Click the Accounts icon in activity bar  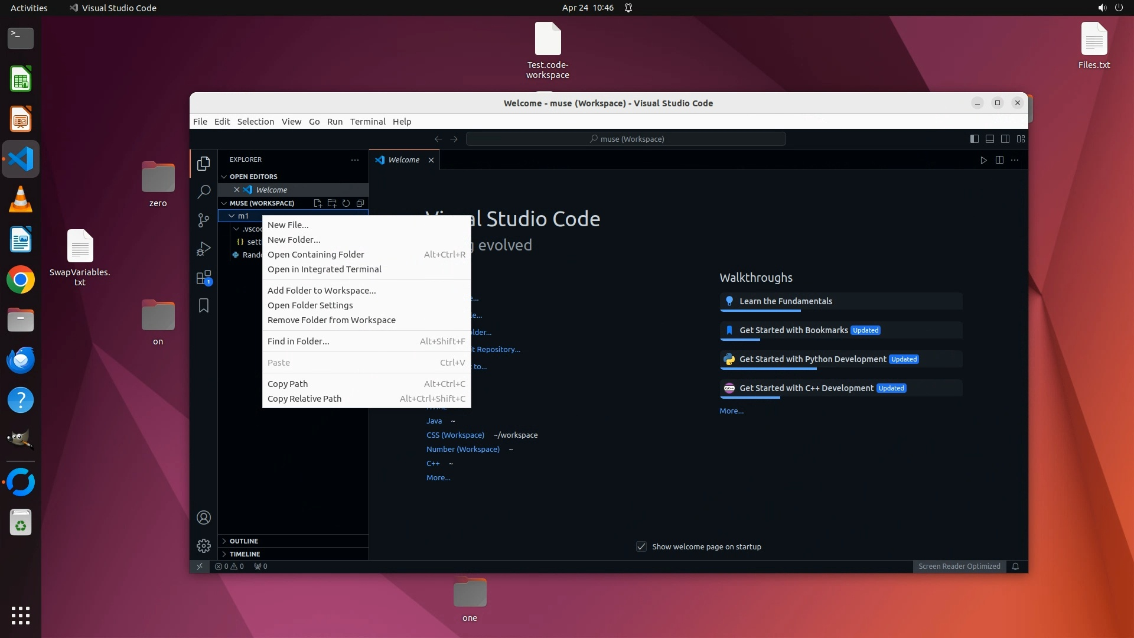click(x=204, y=517)
